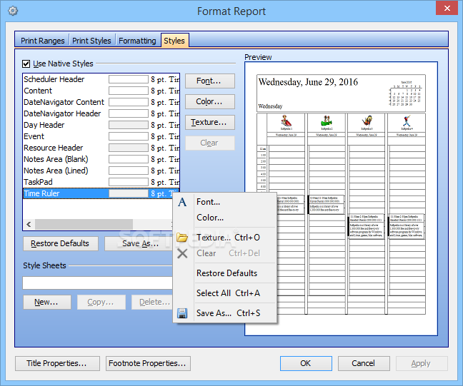Switch to the Print Ranges tab

click(x=43, y=41)
